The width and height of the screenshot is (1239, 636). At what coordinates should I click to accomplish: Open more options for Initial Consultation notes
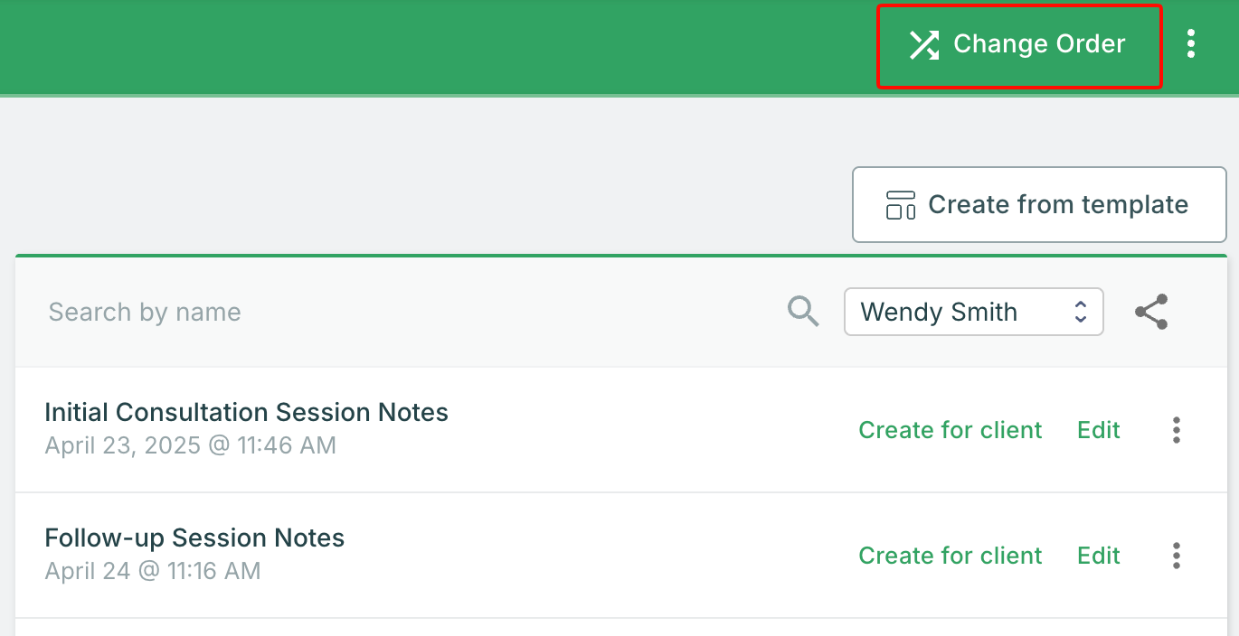click(1176, 430)
